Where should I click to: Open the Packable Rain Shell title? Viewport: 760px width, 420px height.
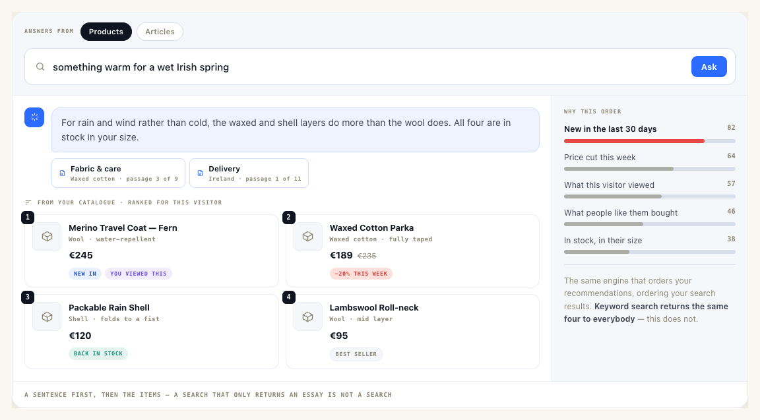pos(109,308)
